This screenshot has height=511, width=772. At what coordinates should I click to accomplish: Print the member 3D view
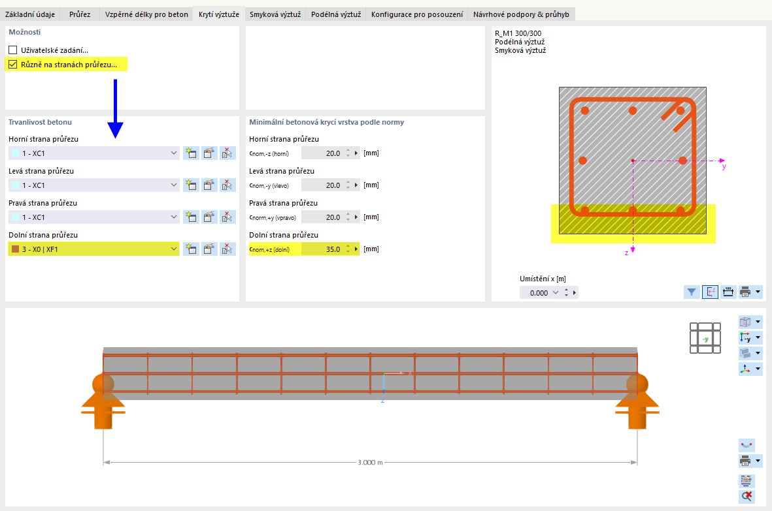[x=745, y=461]
